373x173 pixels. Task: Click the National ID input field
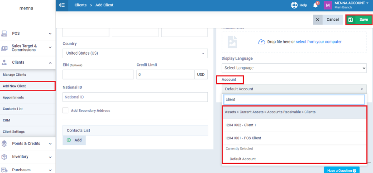[x=135, y=97]
